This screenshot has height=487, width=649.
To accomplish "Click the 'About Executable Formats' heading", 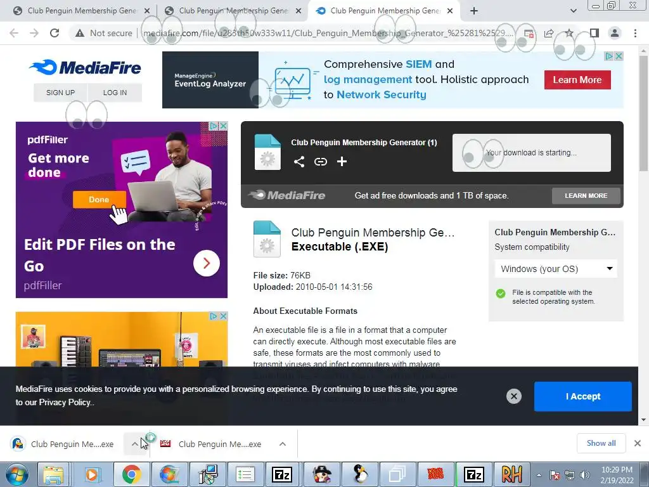I will (x=305, y=311).
